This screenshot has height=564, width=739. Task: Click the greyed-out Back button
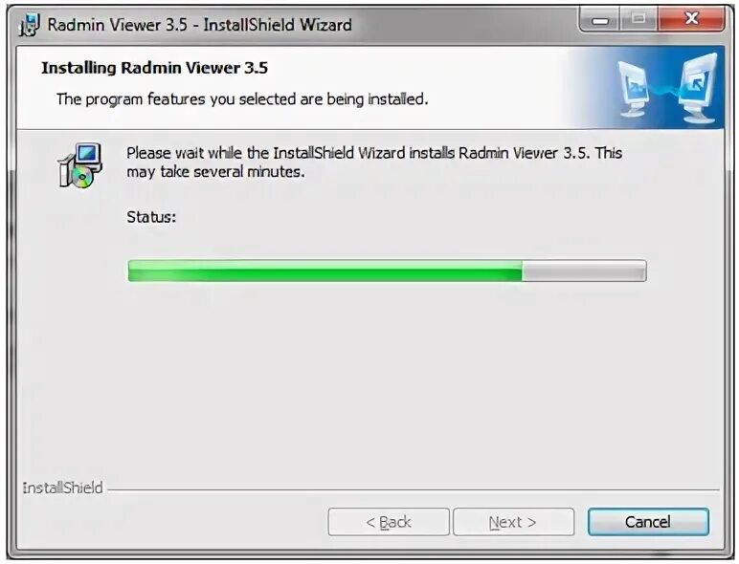[x=389, y=522]
